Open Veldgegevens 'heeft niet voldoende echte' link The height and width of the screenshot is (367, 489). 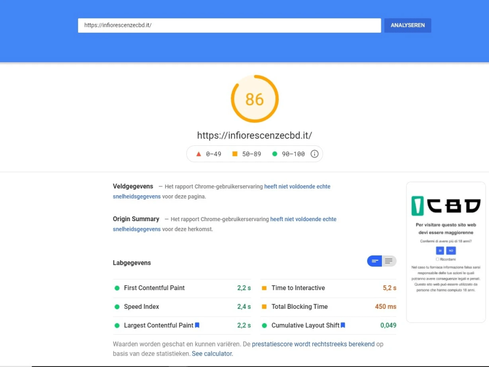(297, 186)
